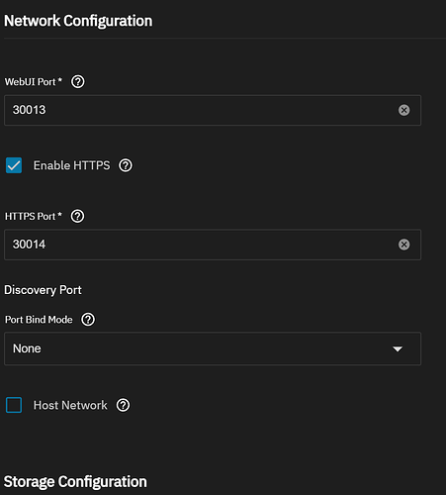Clear the WebUI Port value 30013
This screenshot has height=495, width=446.
(x=403, y=110)
